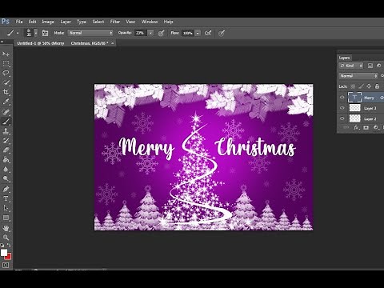Select the Quick Selection tool

point(6,82)
